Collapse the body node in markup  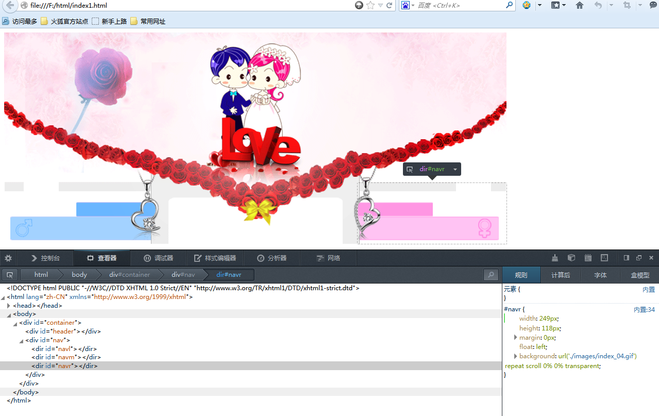[x=9, y=314]
